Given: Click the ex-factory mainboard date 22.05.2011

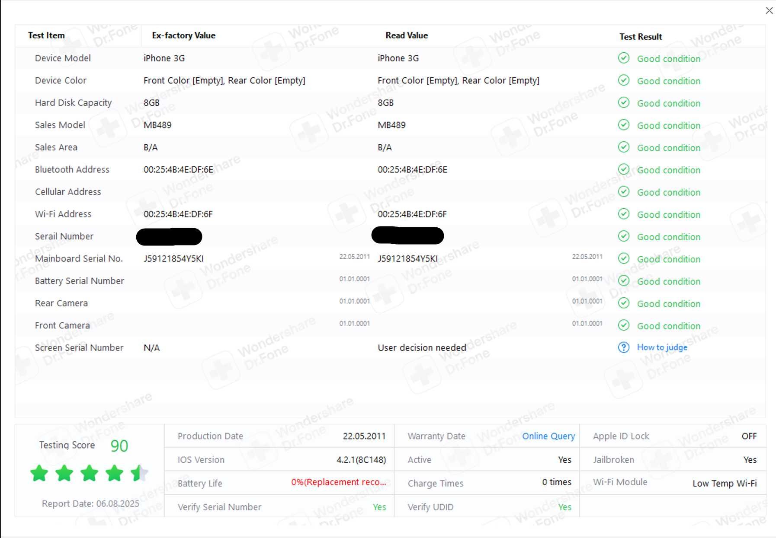Looking at the screenshot, I should [354, 257].
